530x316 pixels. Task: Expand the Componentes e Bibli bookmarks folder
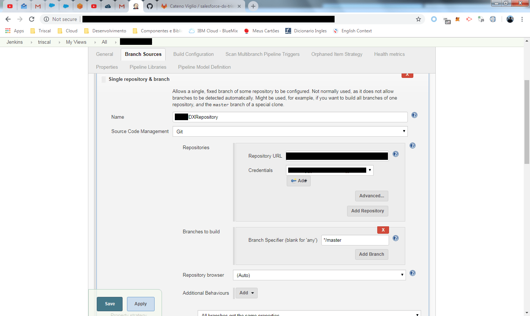157,31
